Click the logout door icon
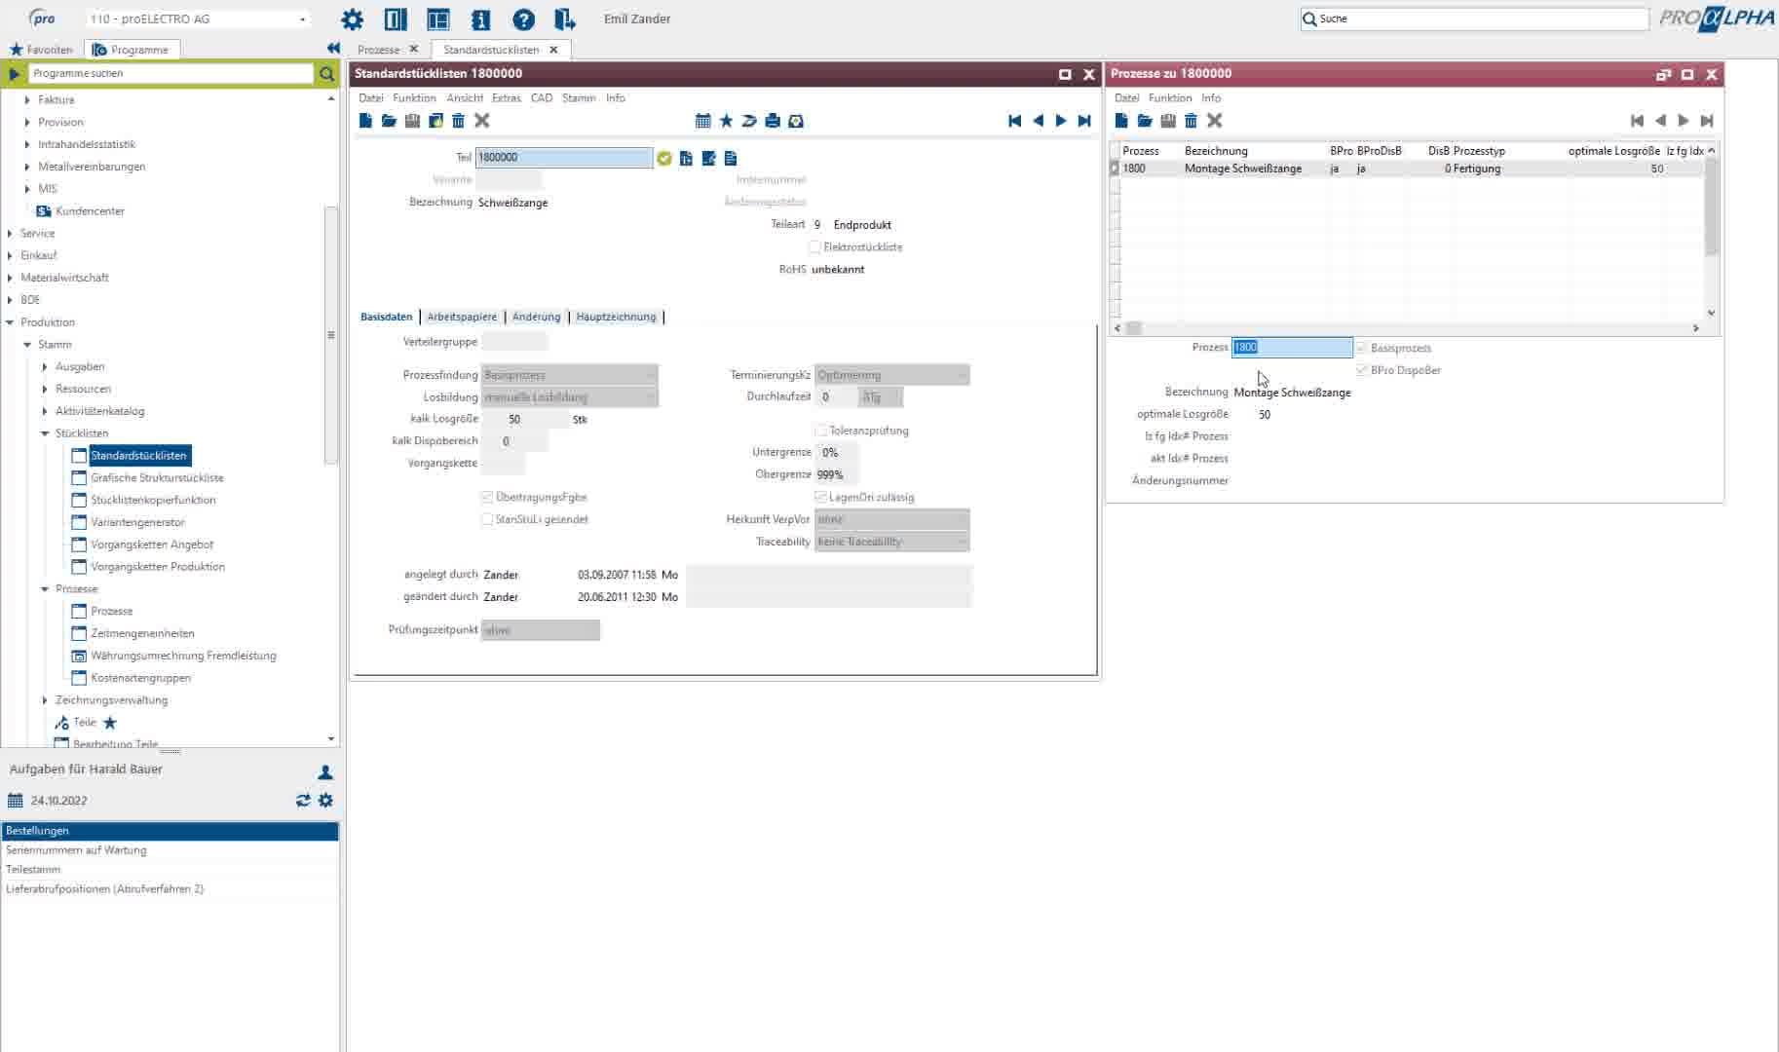1779x1052 pixels. point(565,19)
